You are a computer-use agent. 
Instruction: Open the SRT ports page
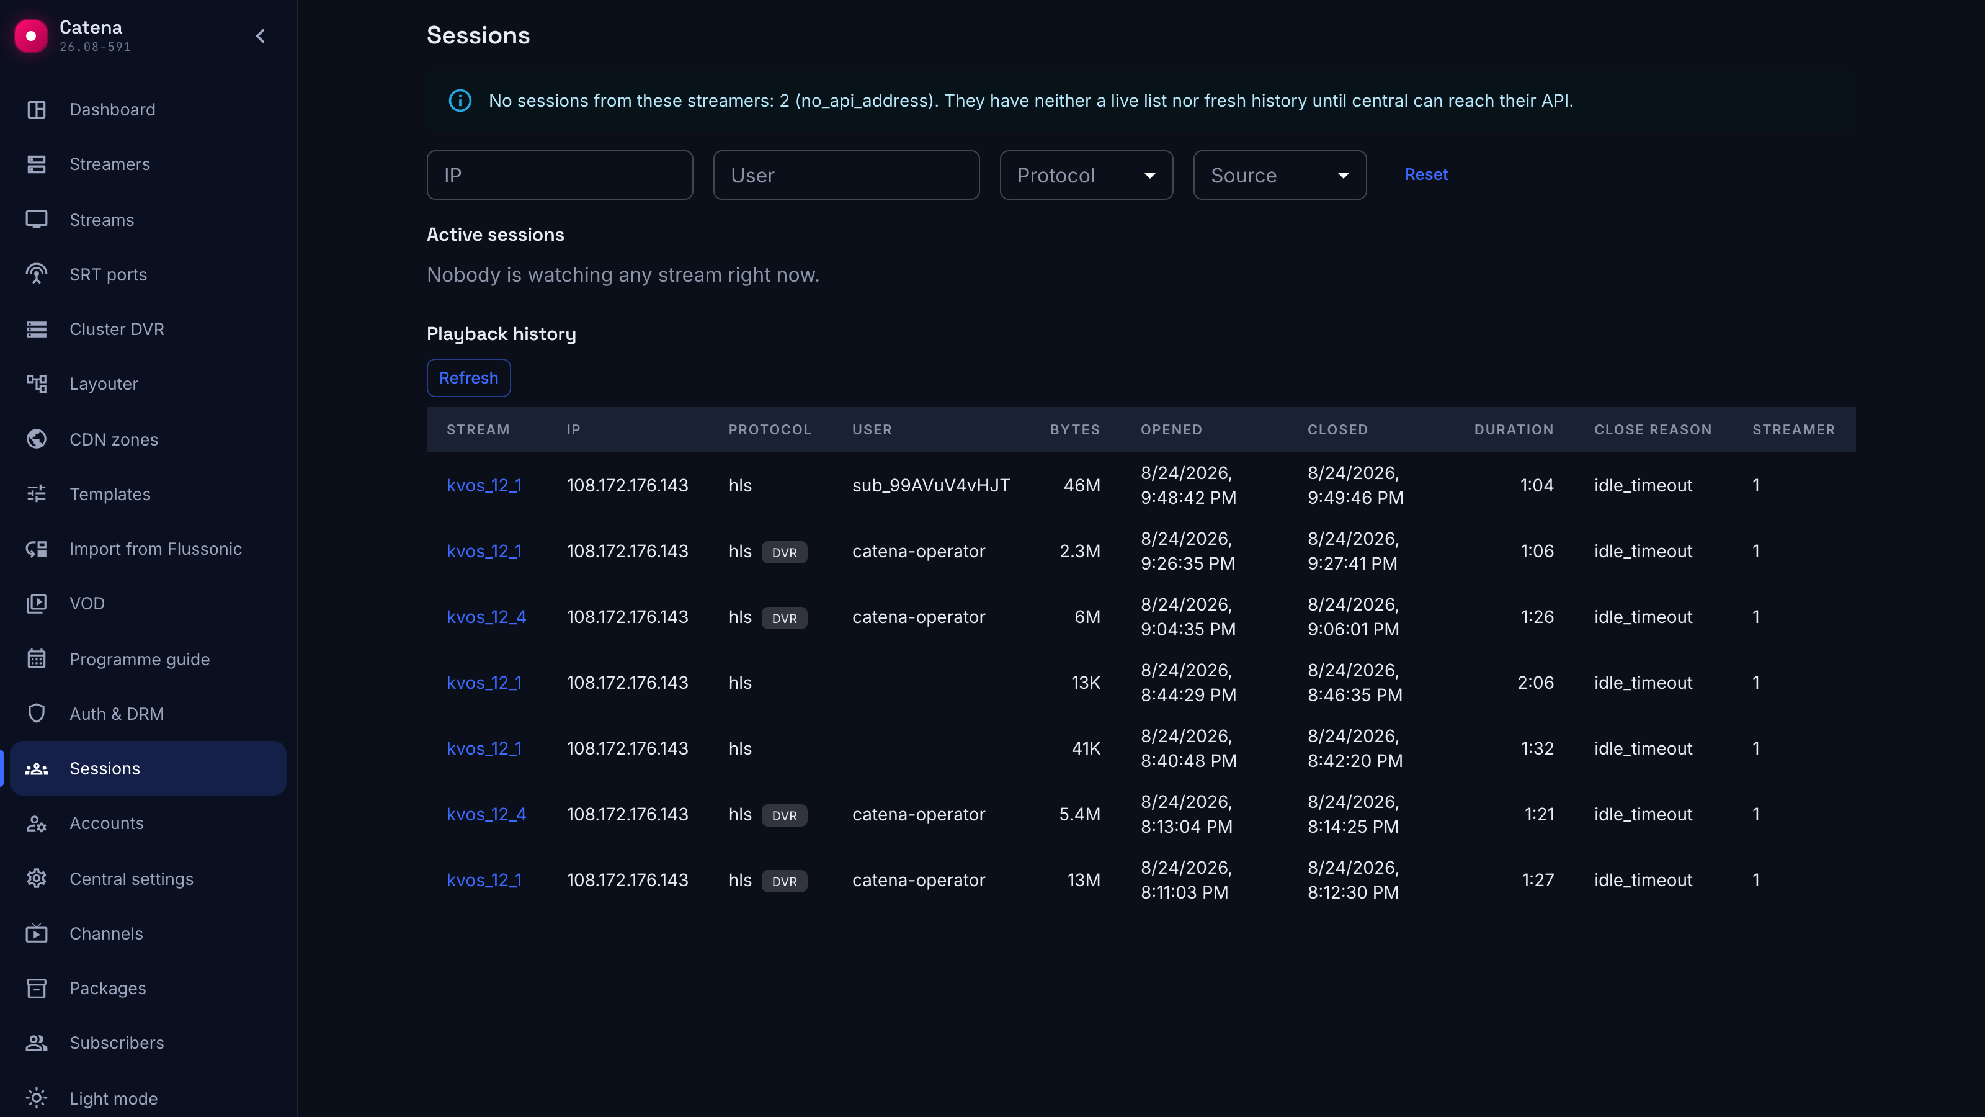click(x=148, y=274)
